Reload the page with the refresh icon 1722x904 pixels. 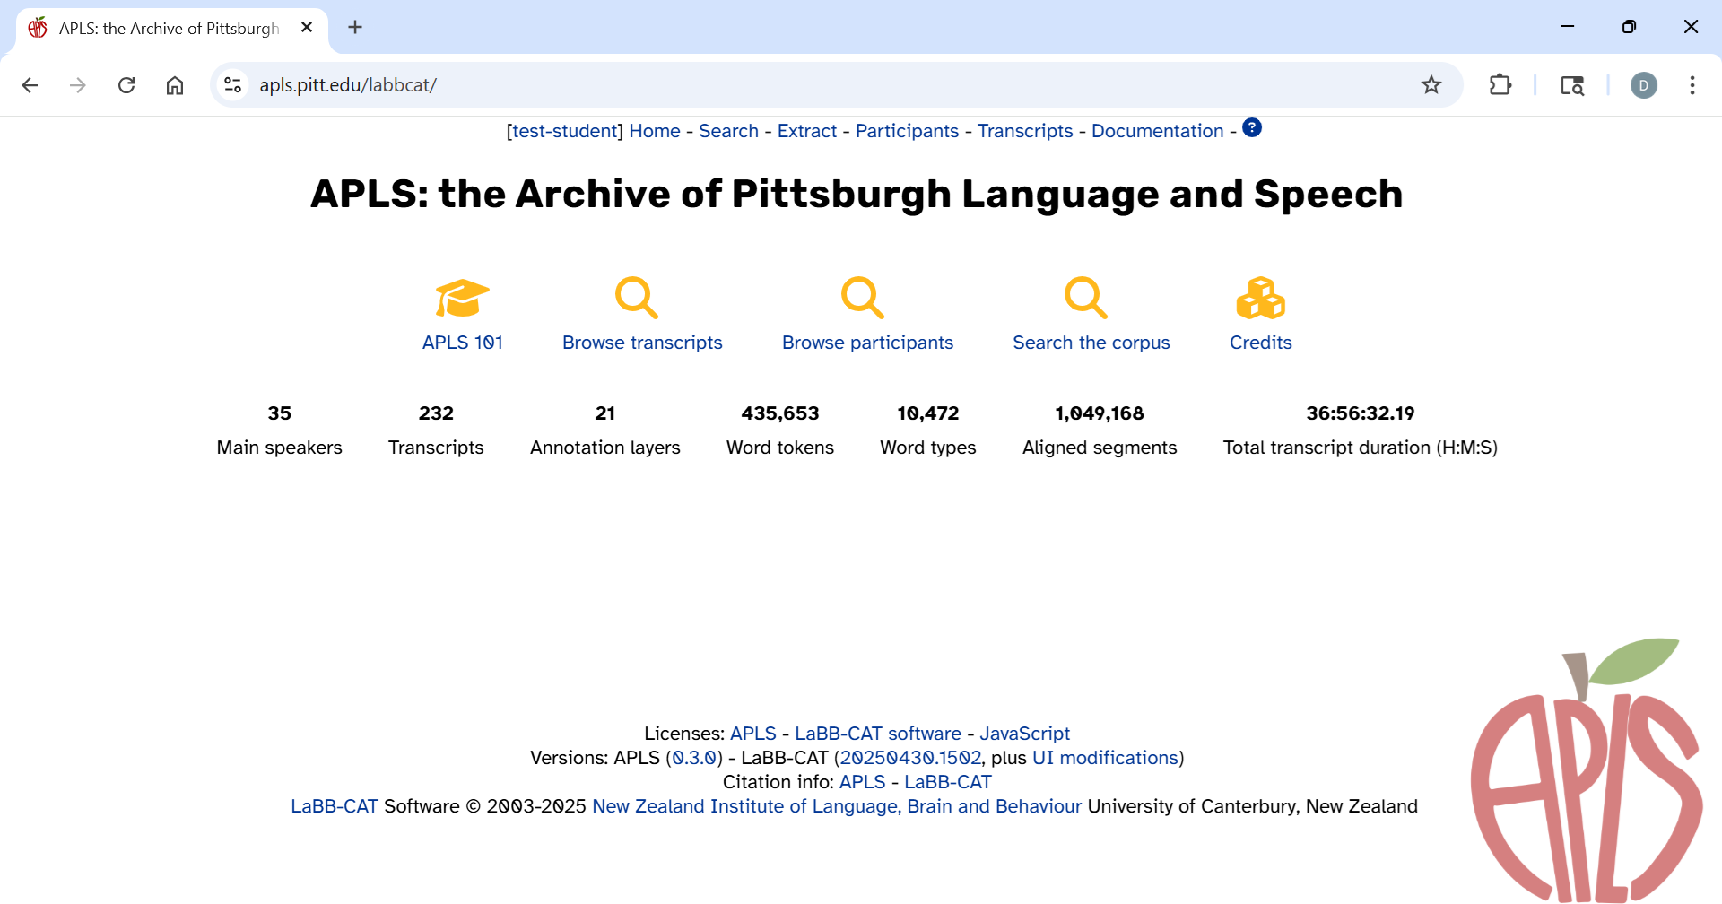pos(126,85)
